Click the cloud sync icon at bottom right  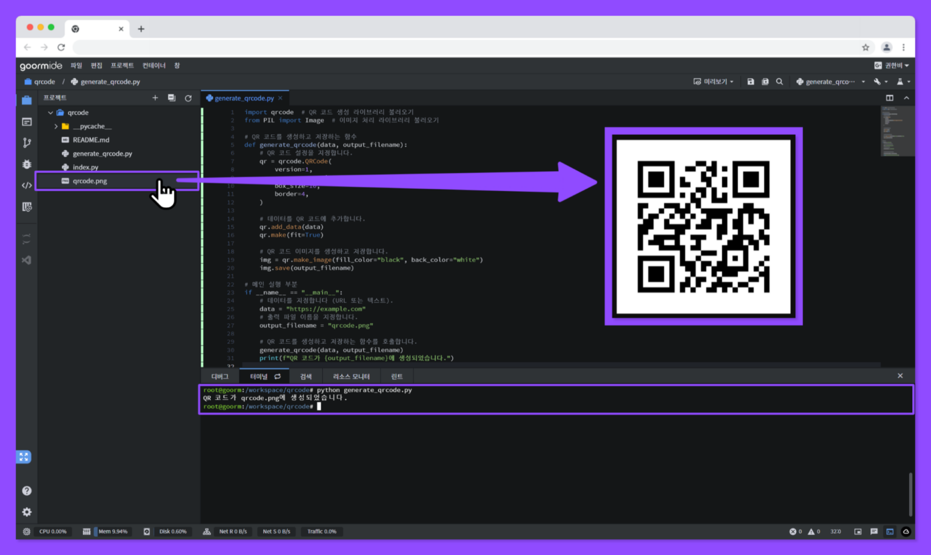pos(906,531)
